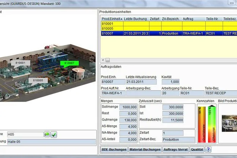Select table row 810001

click(x=169, y=24)
